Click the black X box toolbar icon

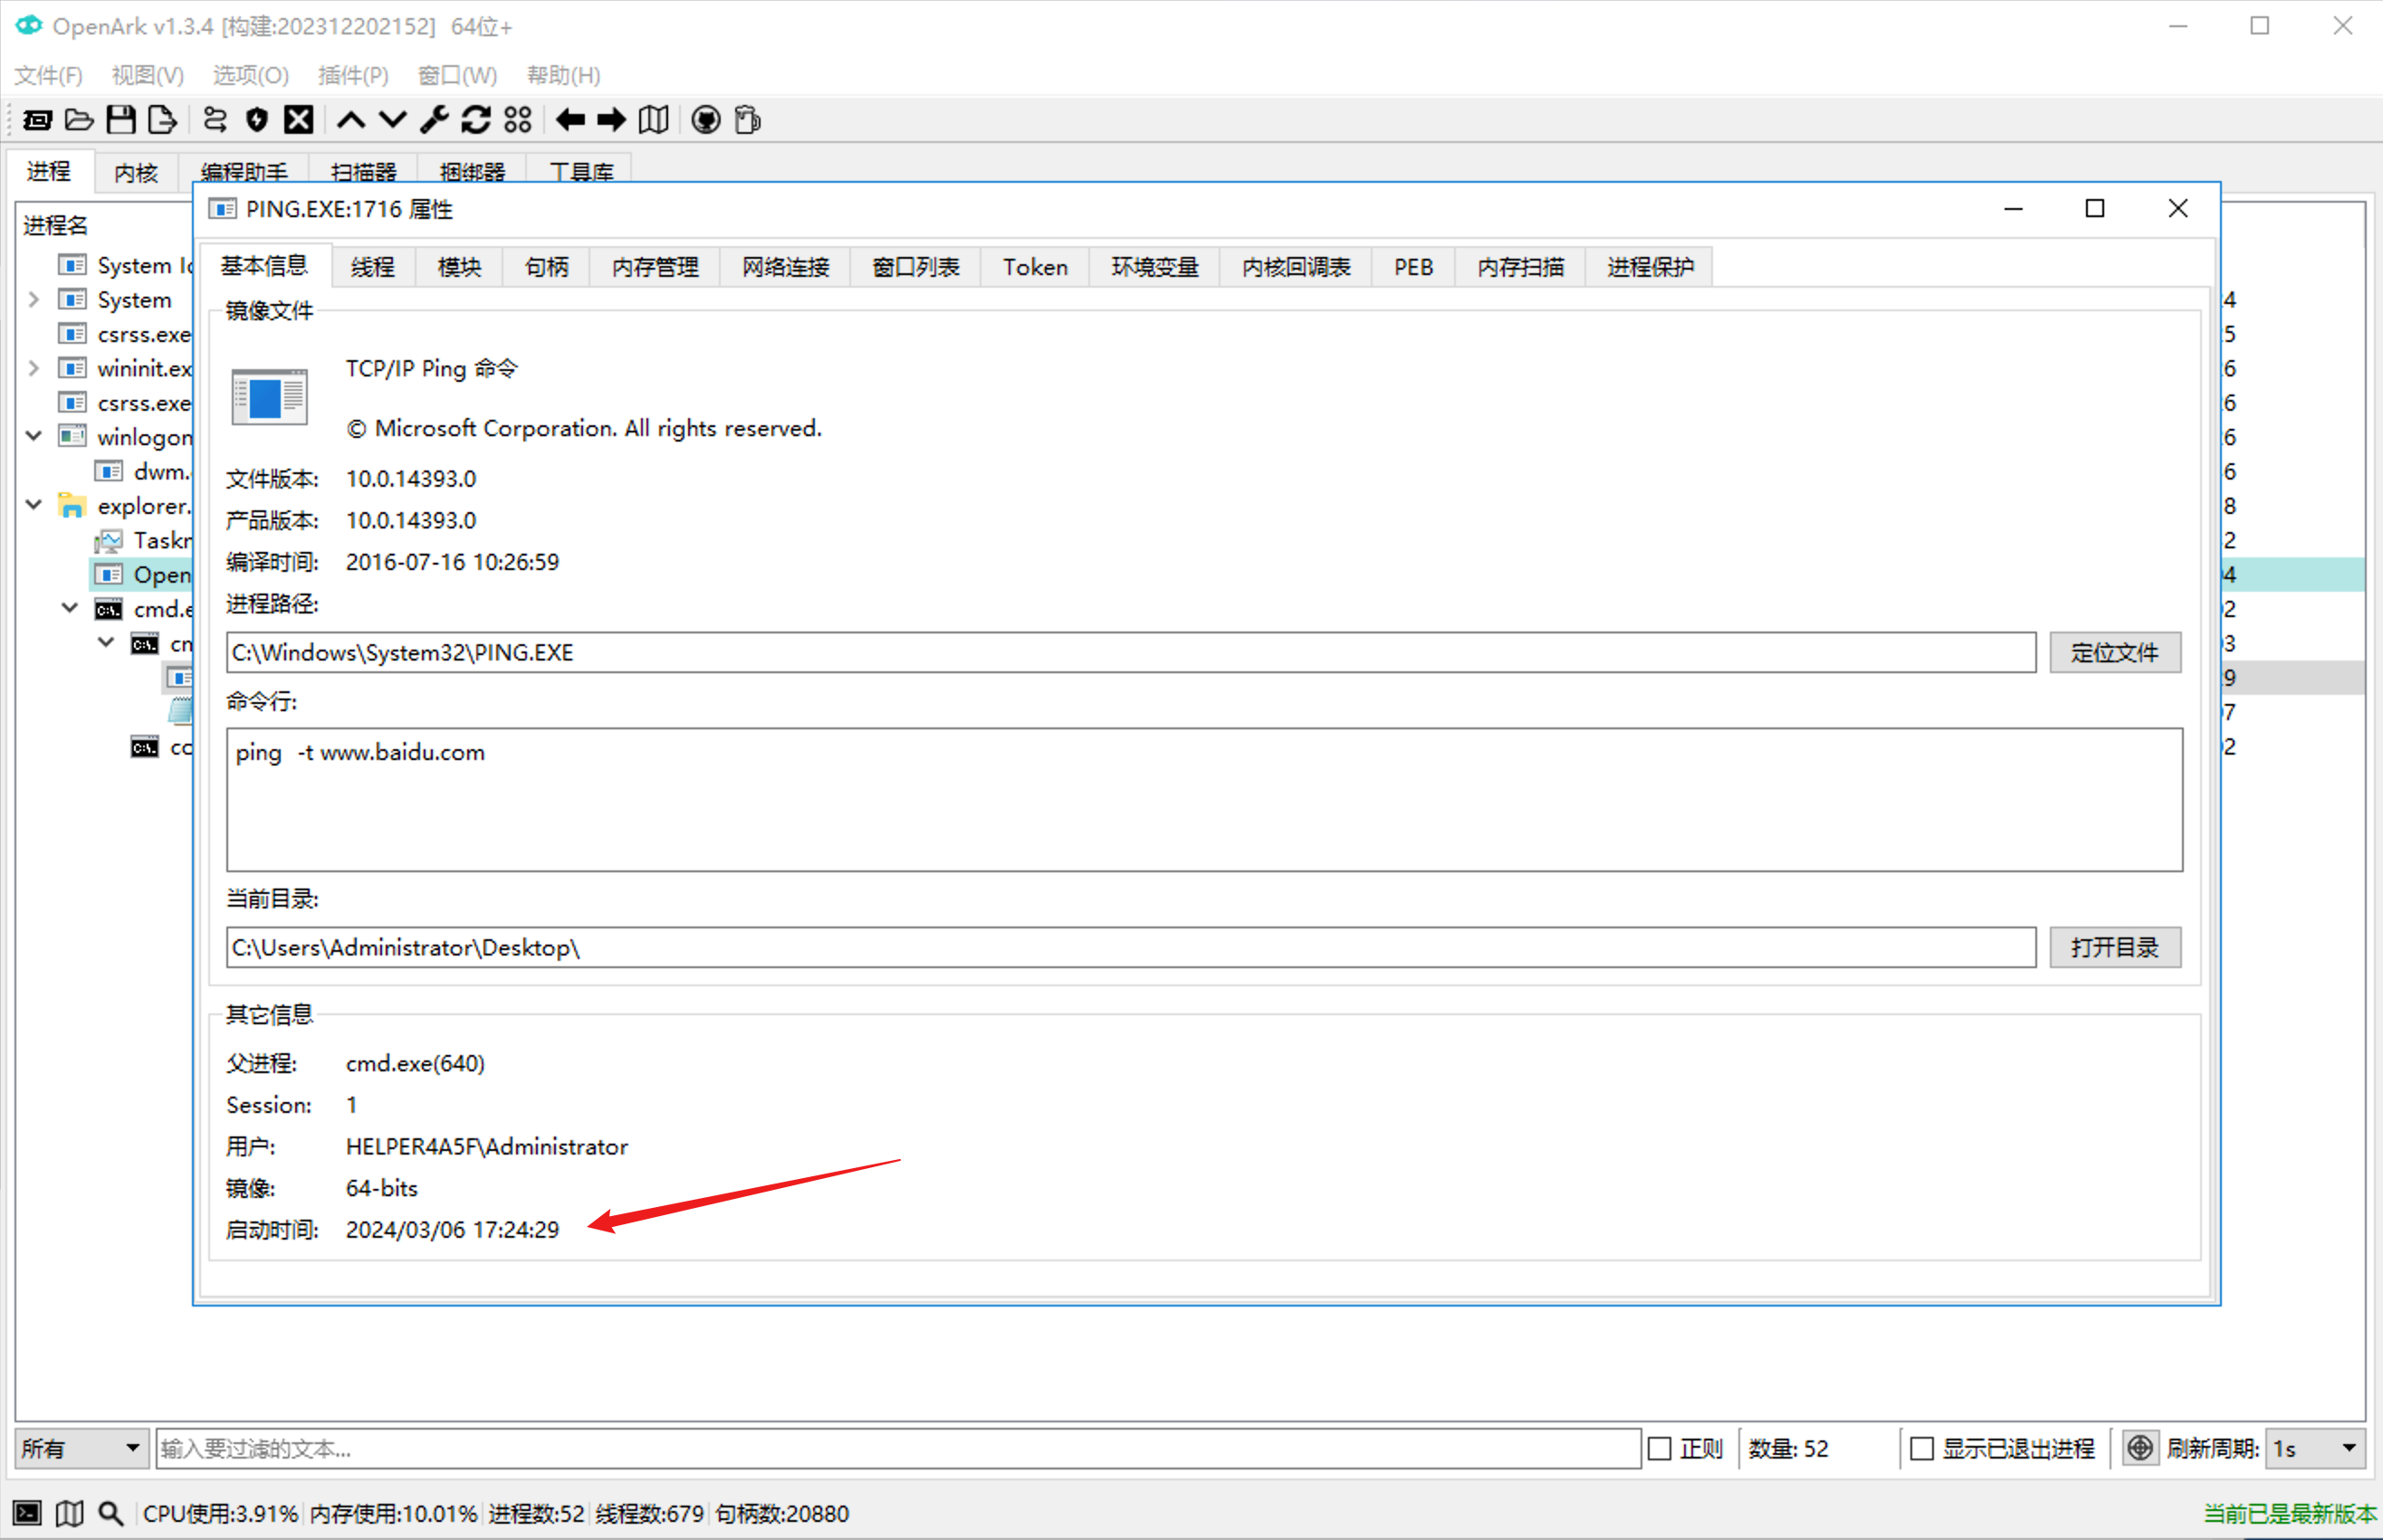[298, 120]
